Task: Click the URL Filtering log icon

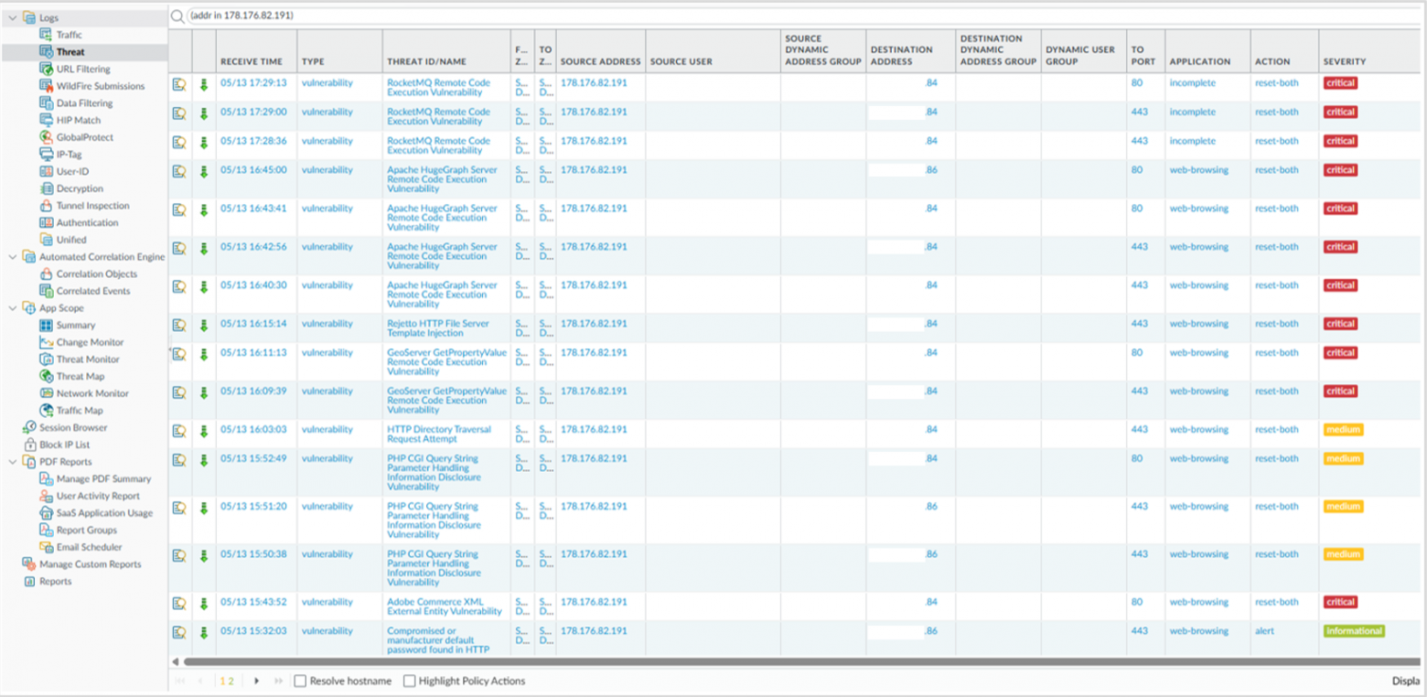Action: [46, 69]
